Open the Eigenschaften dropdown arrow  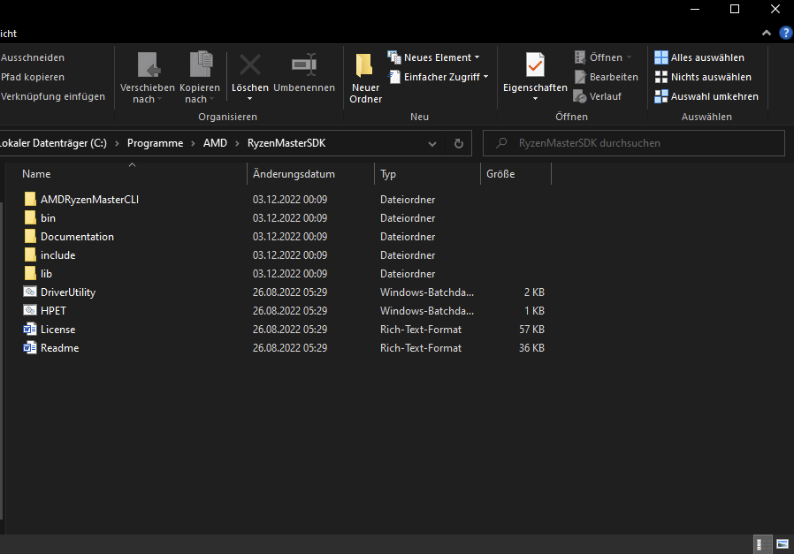[535, 99]
